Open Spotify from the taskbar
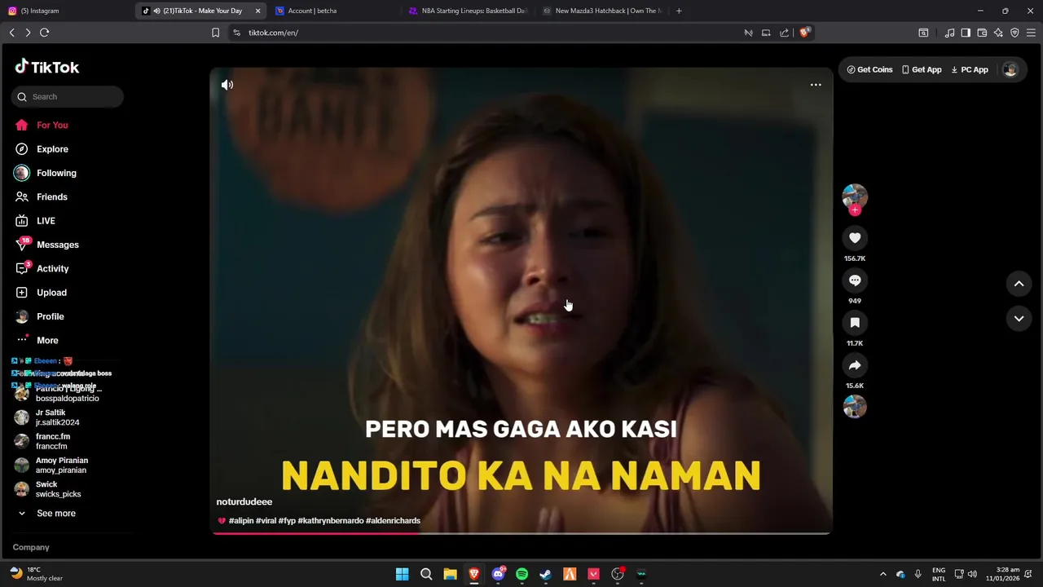The height and width of the screenshot is (587, 1043). [521, 574]
